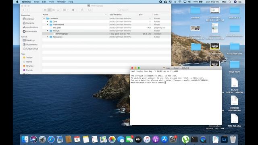Open Maps app in the dock

coord(103,139)
